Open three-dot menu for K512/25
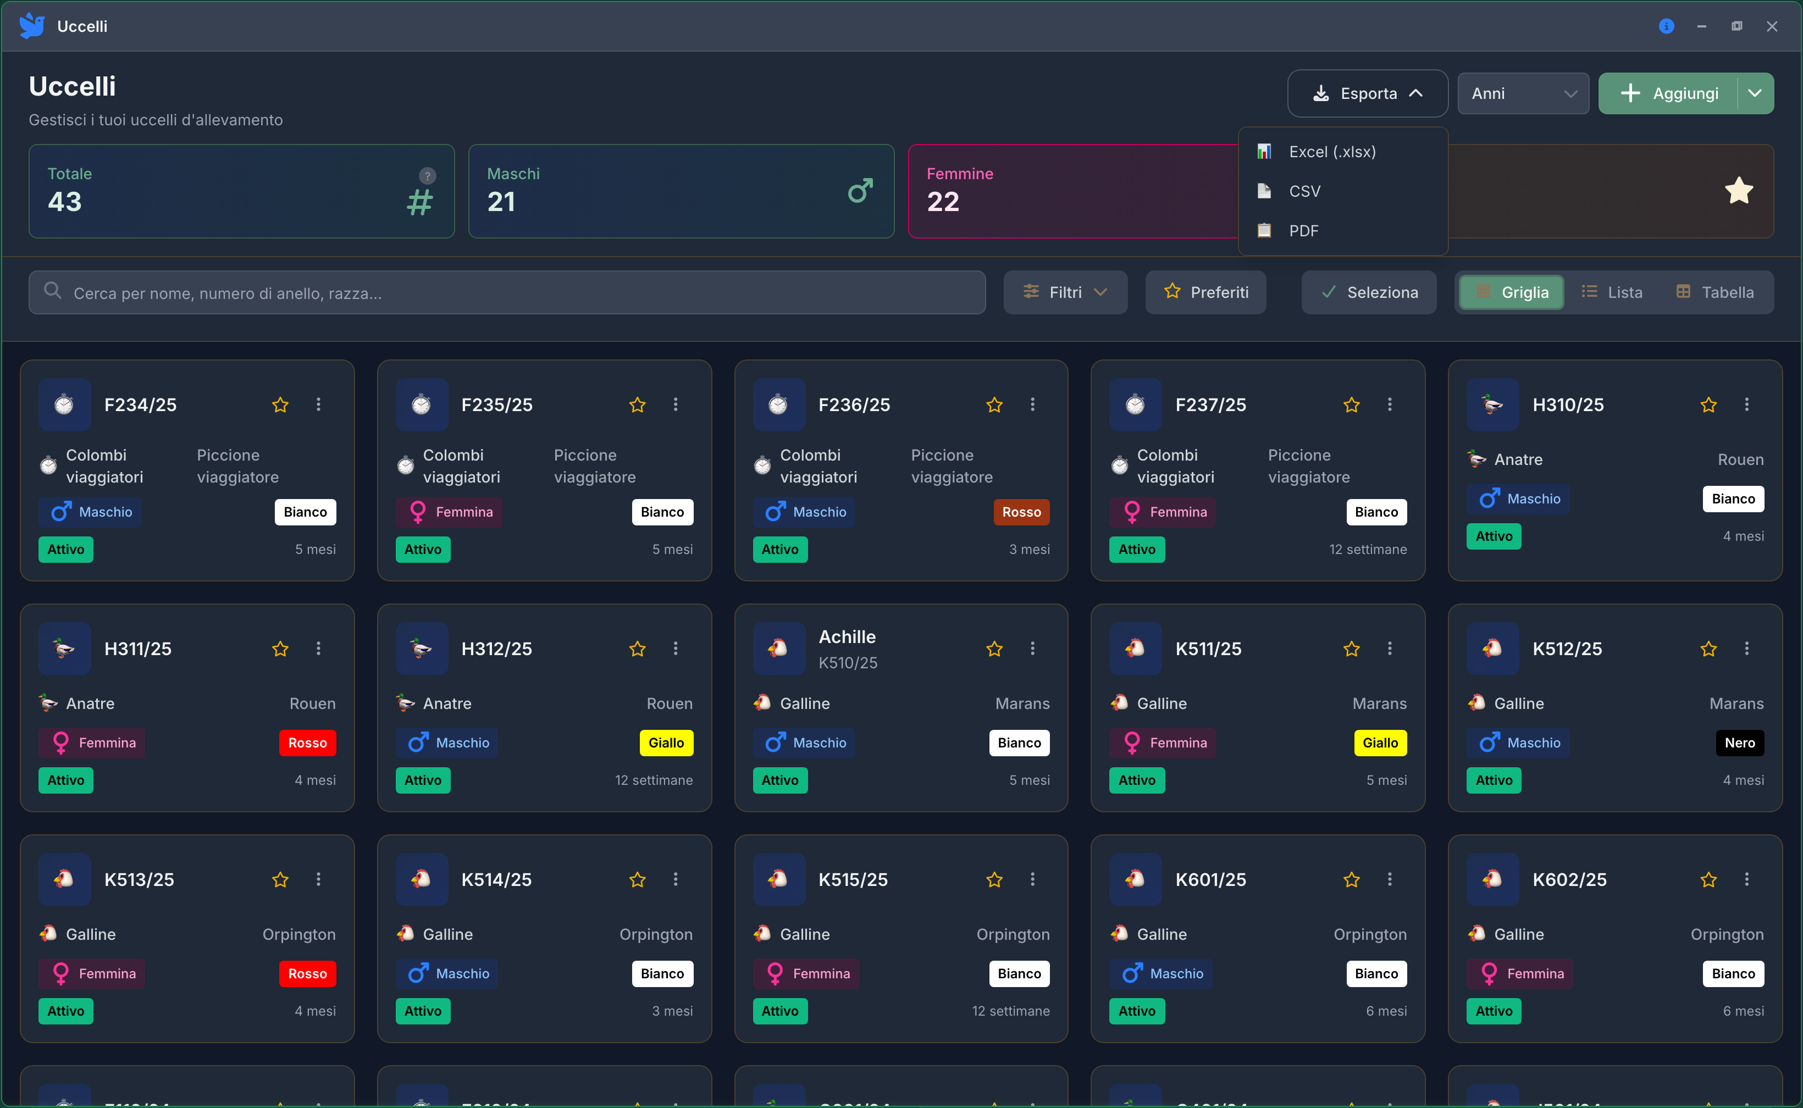Viewport: 1803px width, 1108px height. (x=1746, y=649)
